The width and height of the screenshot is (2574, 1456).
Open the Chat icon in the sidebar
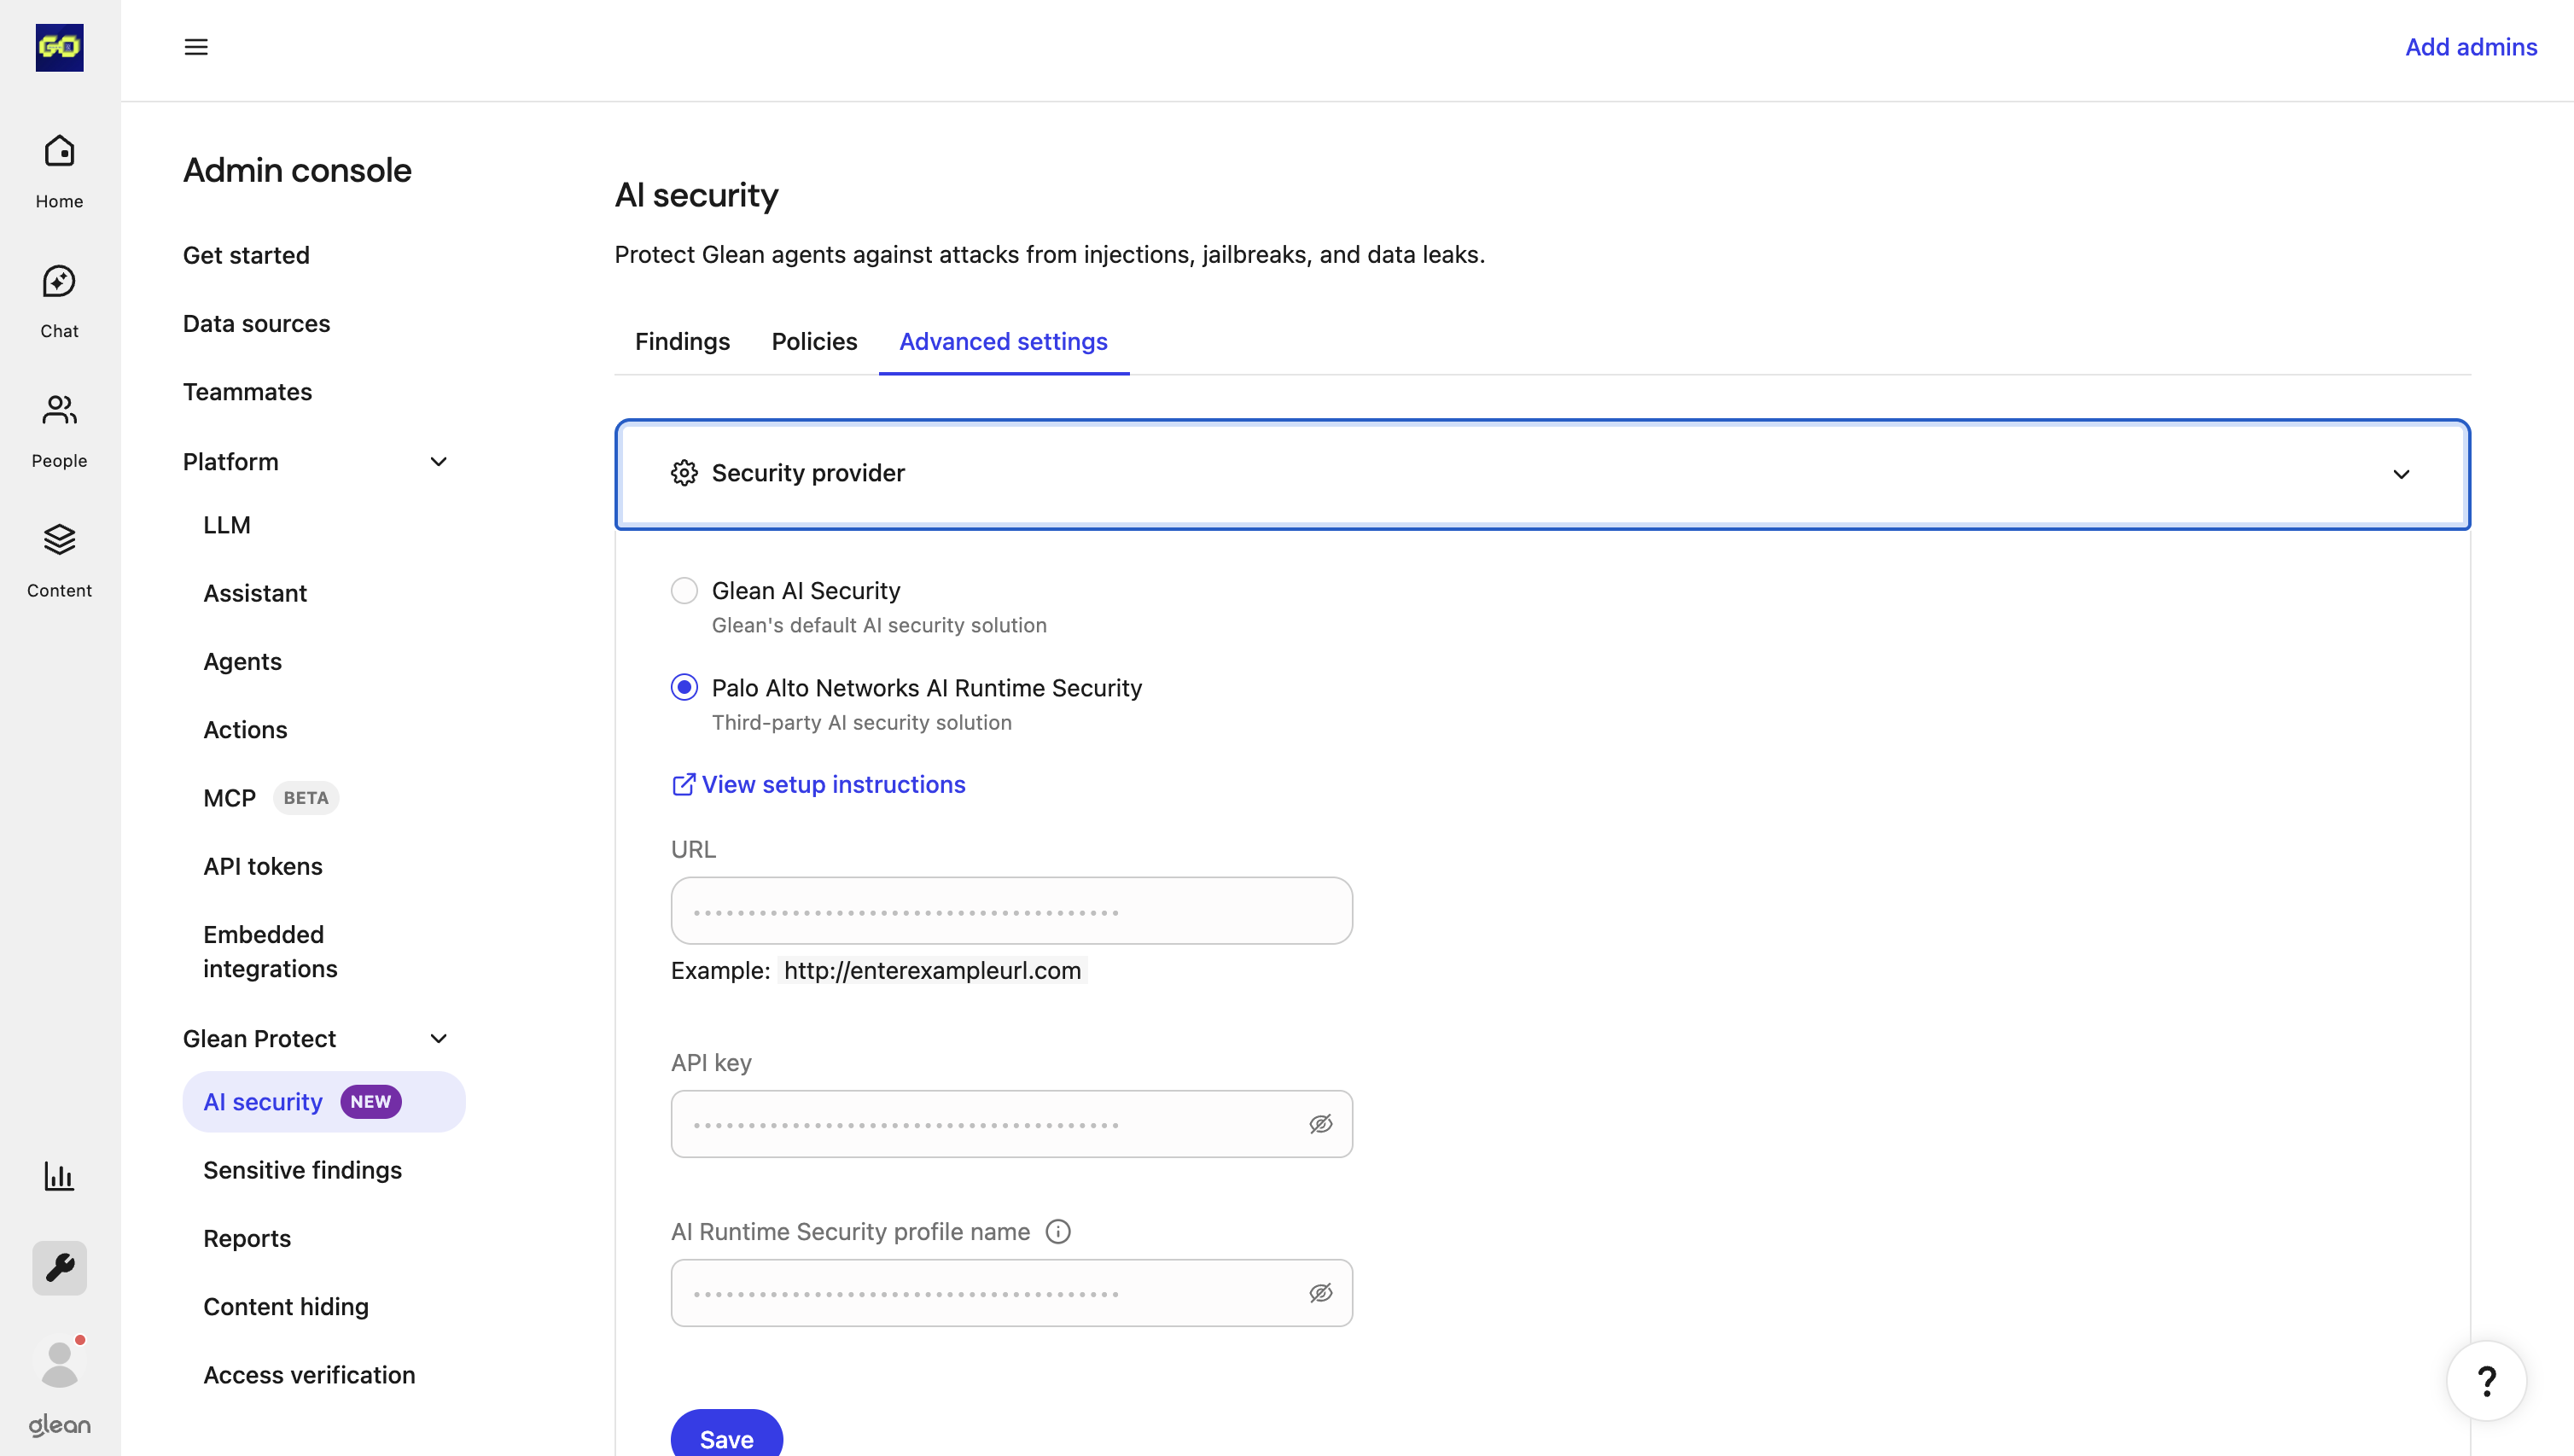tap(59, 282)
